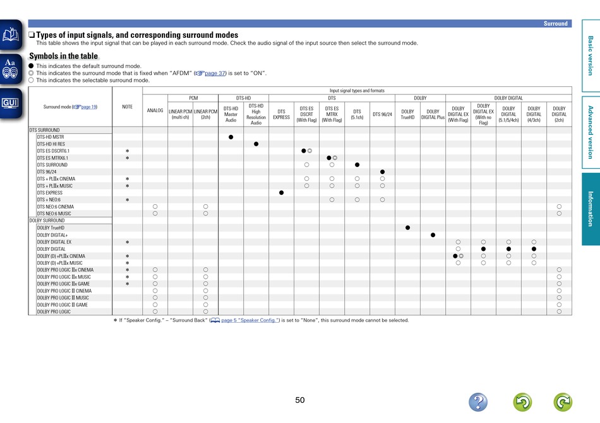Click the green back arrow icon

[x=522, y=402]
